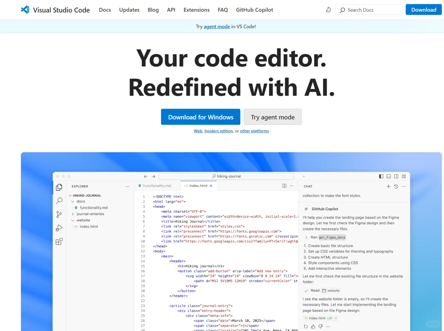Switch to the functionality.md tab

click(x=157, y=185)
